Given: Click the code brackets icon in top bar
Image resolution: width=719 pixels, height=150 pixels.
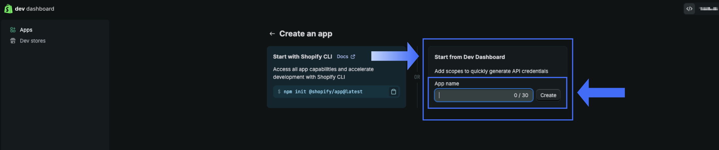Looking at the screenshot, I should (689, 9).
